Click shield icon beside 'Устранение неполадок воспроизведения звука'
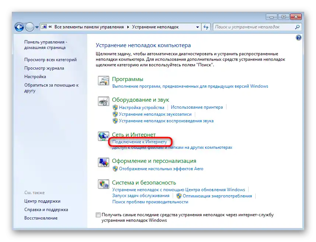 coord(115,121)
